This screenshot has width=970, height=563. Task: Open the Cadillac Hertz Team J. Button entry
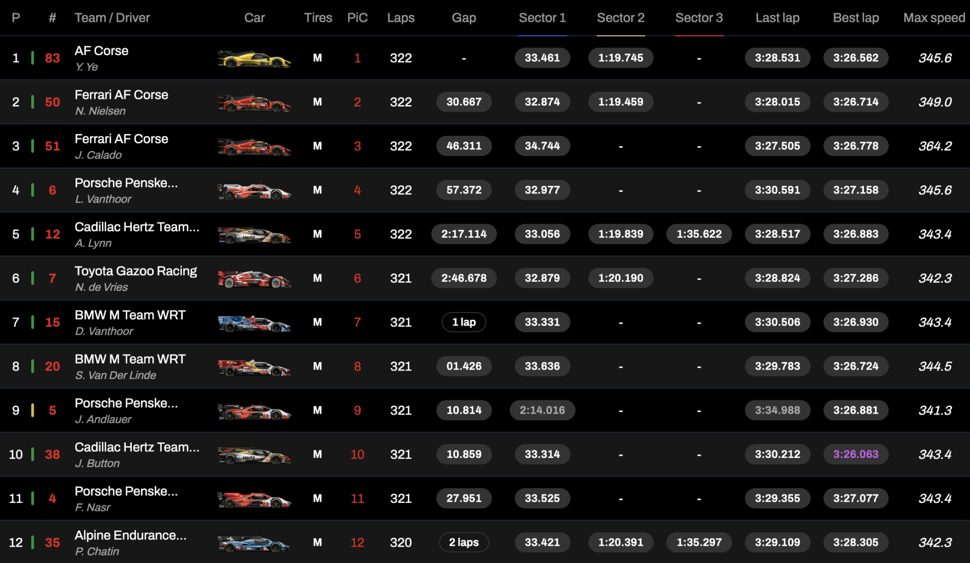point(136,447)
